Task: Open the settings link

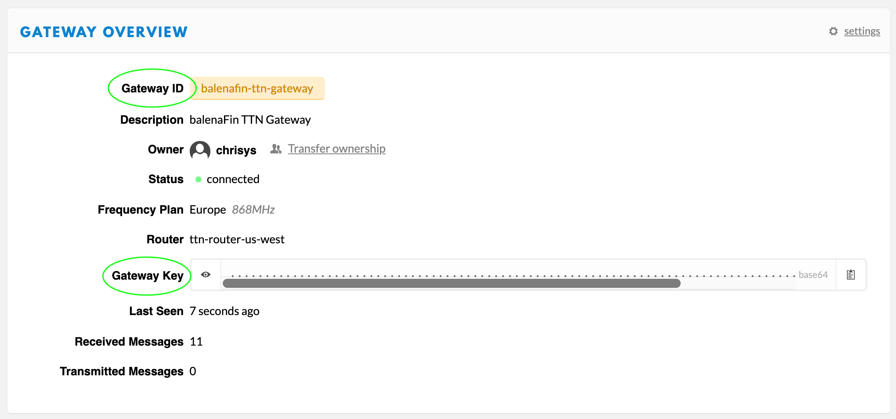Action: 862,31
